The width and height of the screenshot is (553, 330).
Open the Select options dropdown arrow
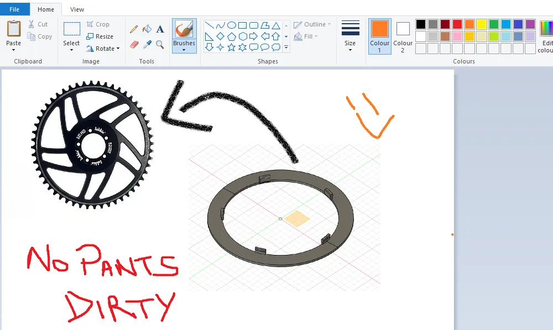pos(71,50)
